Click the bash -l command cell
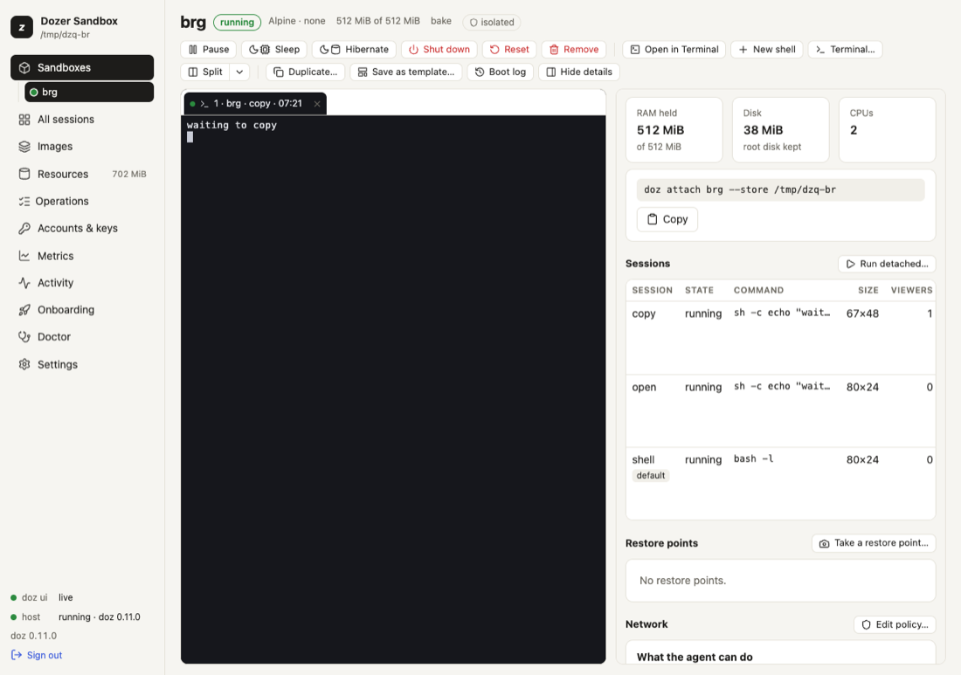Viewport: 961px width, 675px height. (x=753, y=458)
